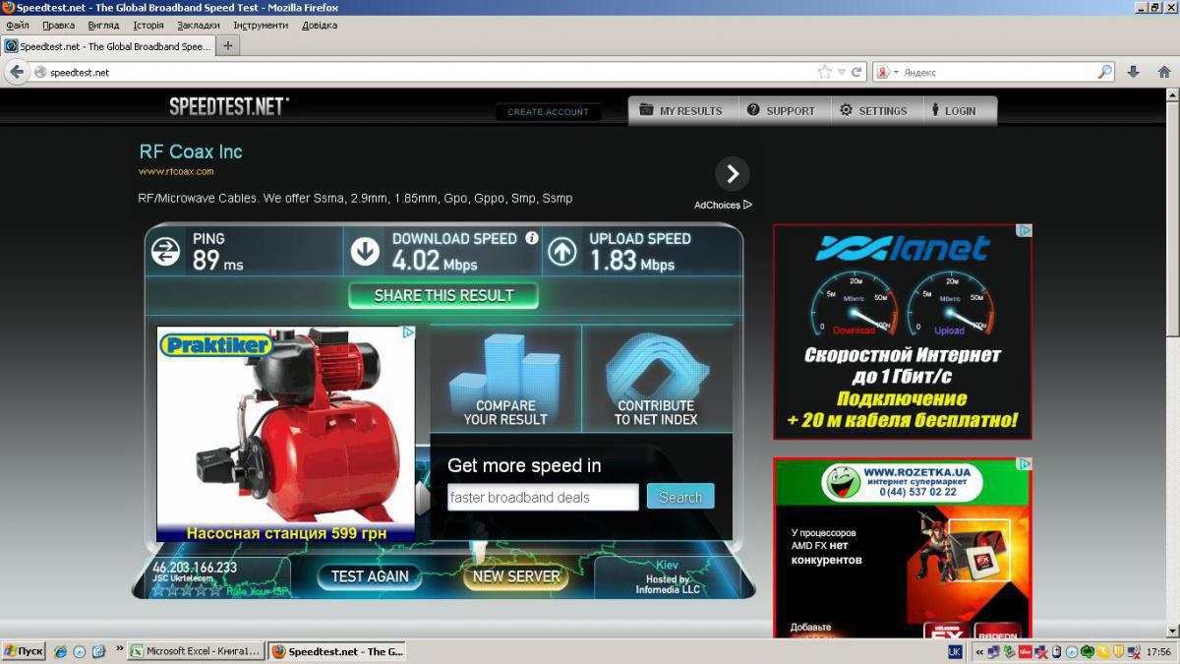
Task: Expand the URL bar history dropdown
Action: (x=842, y=72)
